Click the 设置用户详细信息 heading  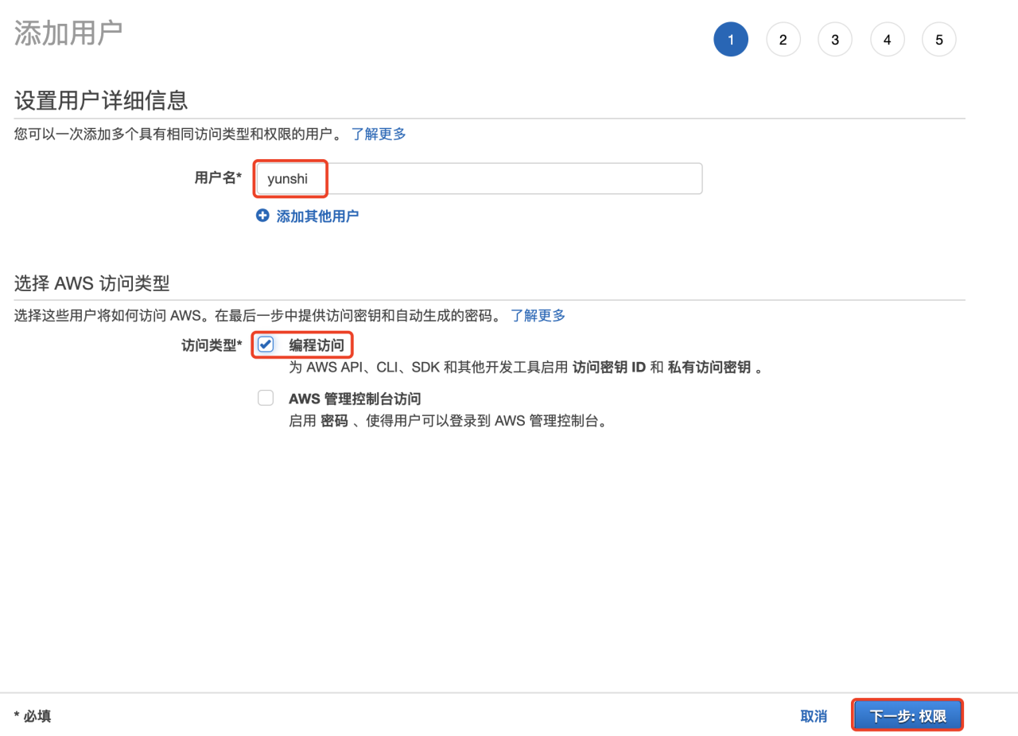(101, 100)
